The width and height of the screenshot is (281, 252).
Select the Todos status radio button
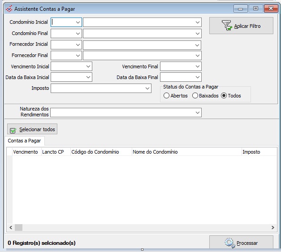224,96
